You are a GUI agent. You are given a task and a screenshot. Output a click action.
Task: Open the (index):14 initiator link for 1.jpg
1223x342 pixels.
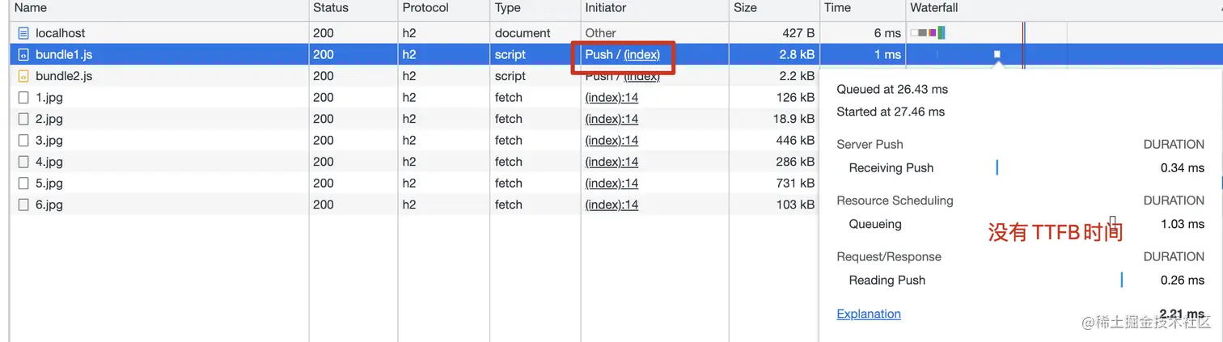611,98
